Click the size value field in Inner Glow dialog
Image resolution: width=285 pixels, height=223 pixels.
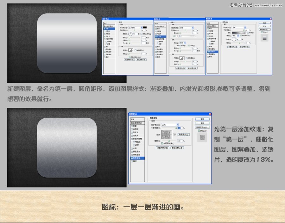tap(194, 51)
